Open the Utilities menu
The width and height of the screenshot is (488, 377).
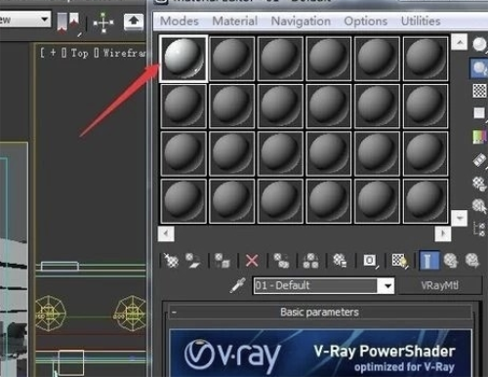click(421, 21)
